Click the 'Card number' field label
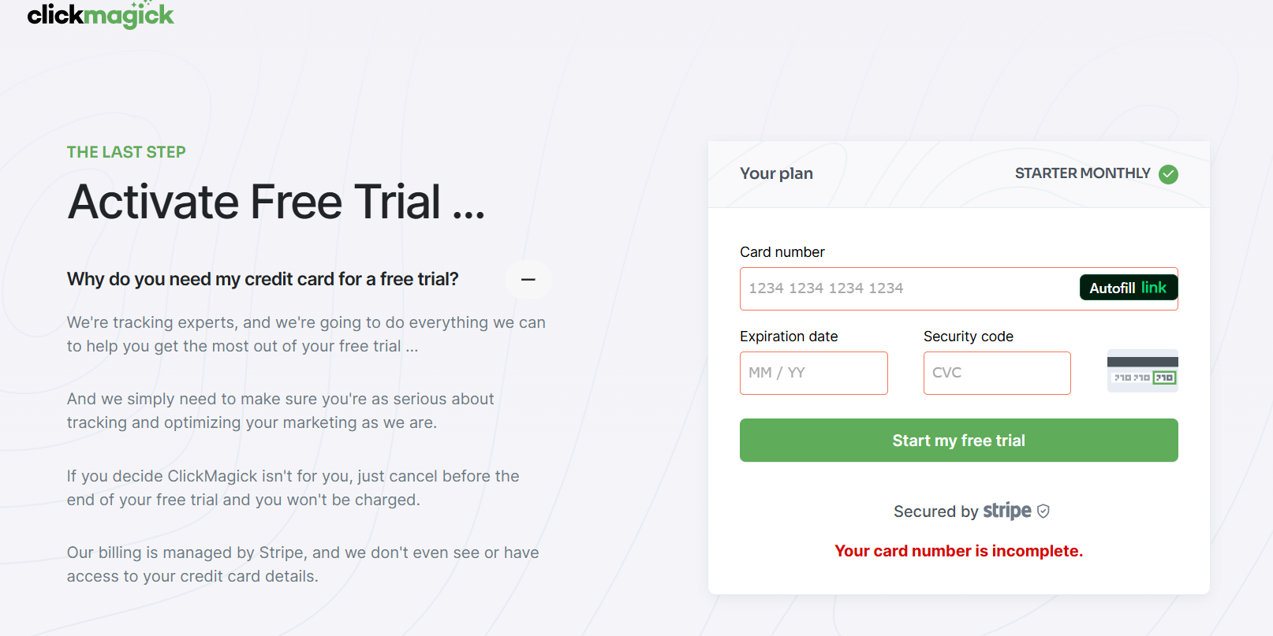Image resolution: width=1273 pixels, height=636 pixels. point(782,252)
